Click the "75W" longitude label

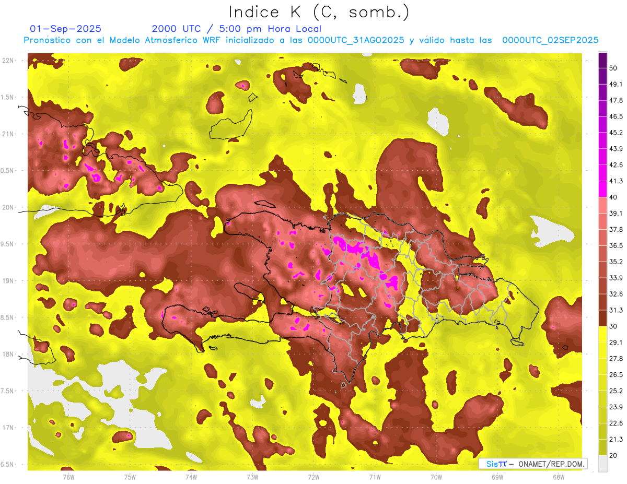[130, 477]
